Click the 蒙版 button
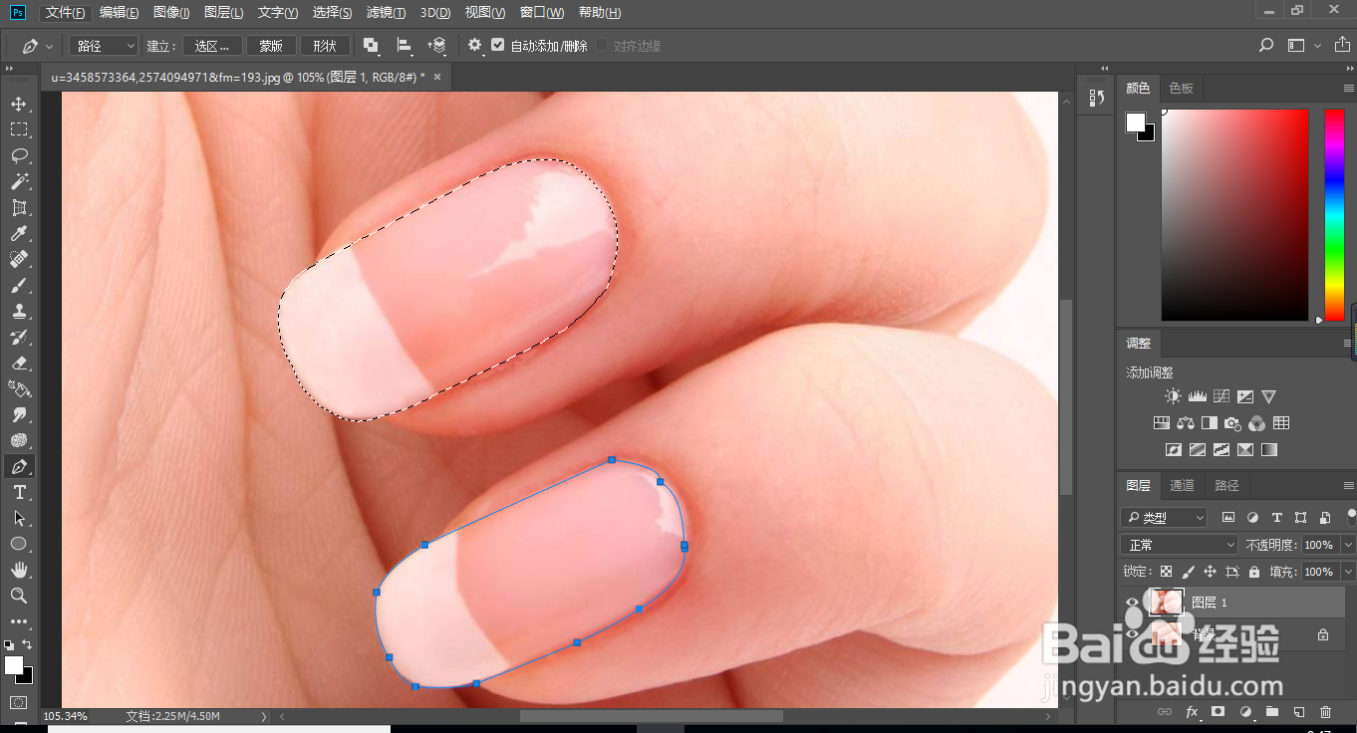The height and width of the screenshot is (733, 1357). pos(271,46)
